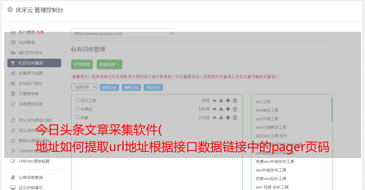This screenshot has height=190, width=365.
Task: Delete the SEO工具 library with trash icon
Action: click(235, 101)
